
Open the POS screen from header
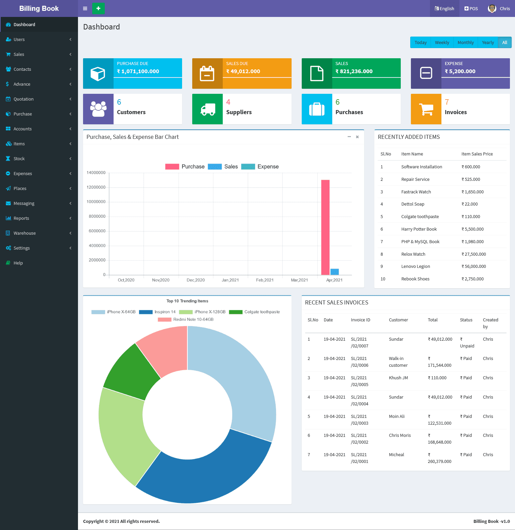(471, 8)
